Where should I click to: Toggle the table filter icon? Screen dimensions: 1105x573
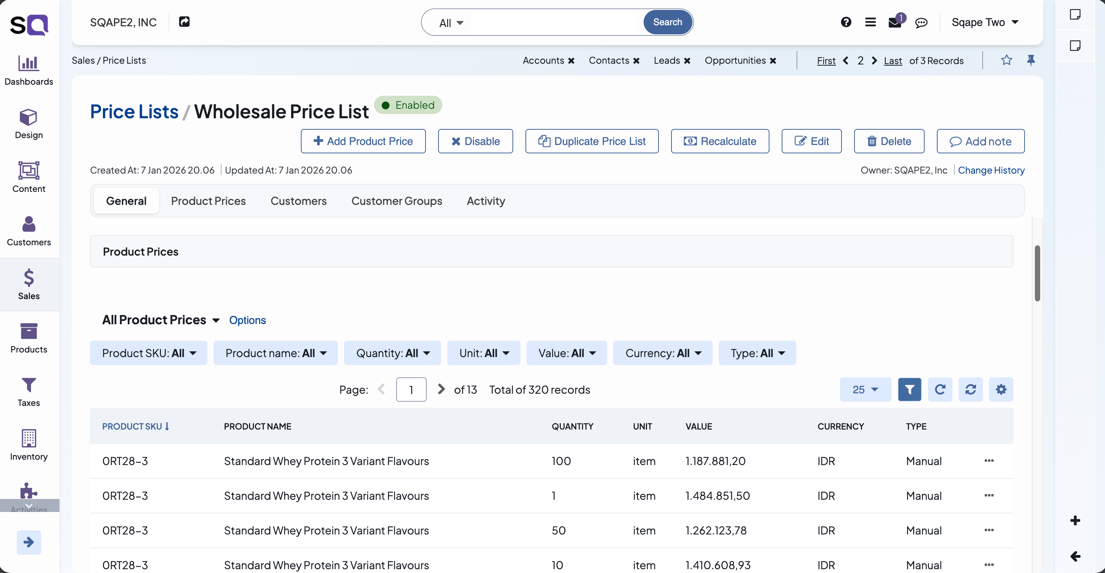tap(909, 389)
